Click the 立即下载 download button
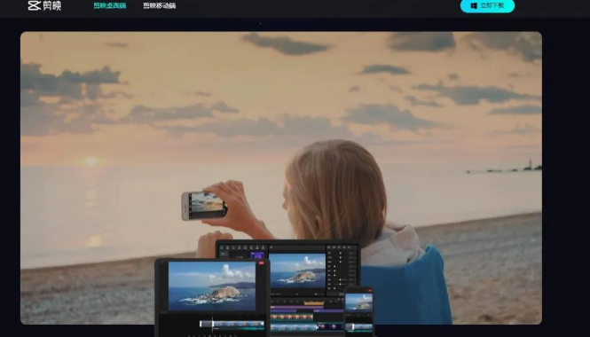Screen dimensions: 590x337 pyautogui.click(x=487, y=5)
